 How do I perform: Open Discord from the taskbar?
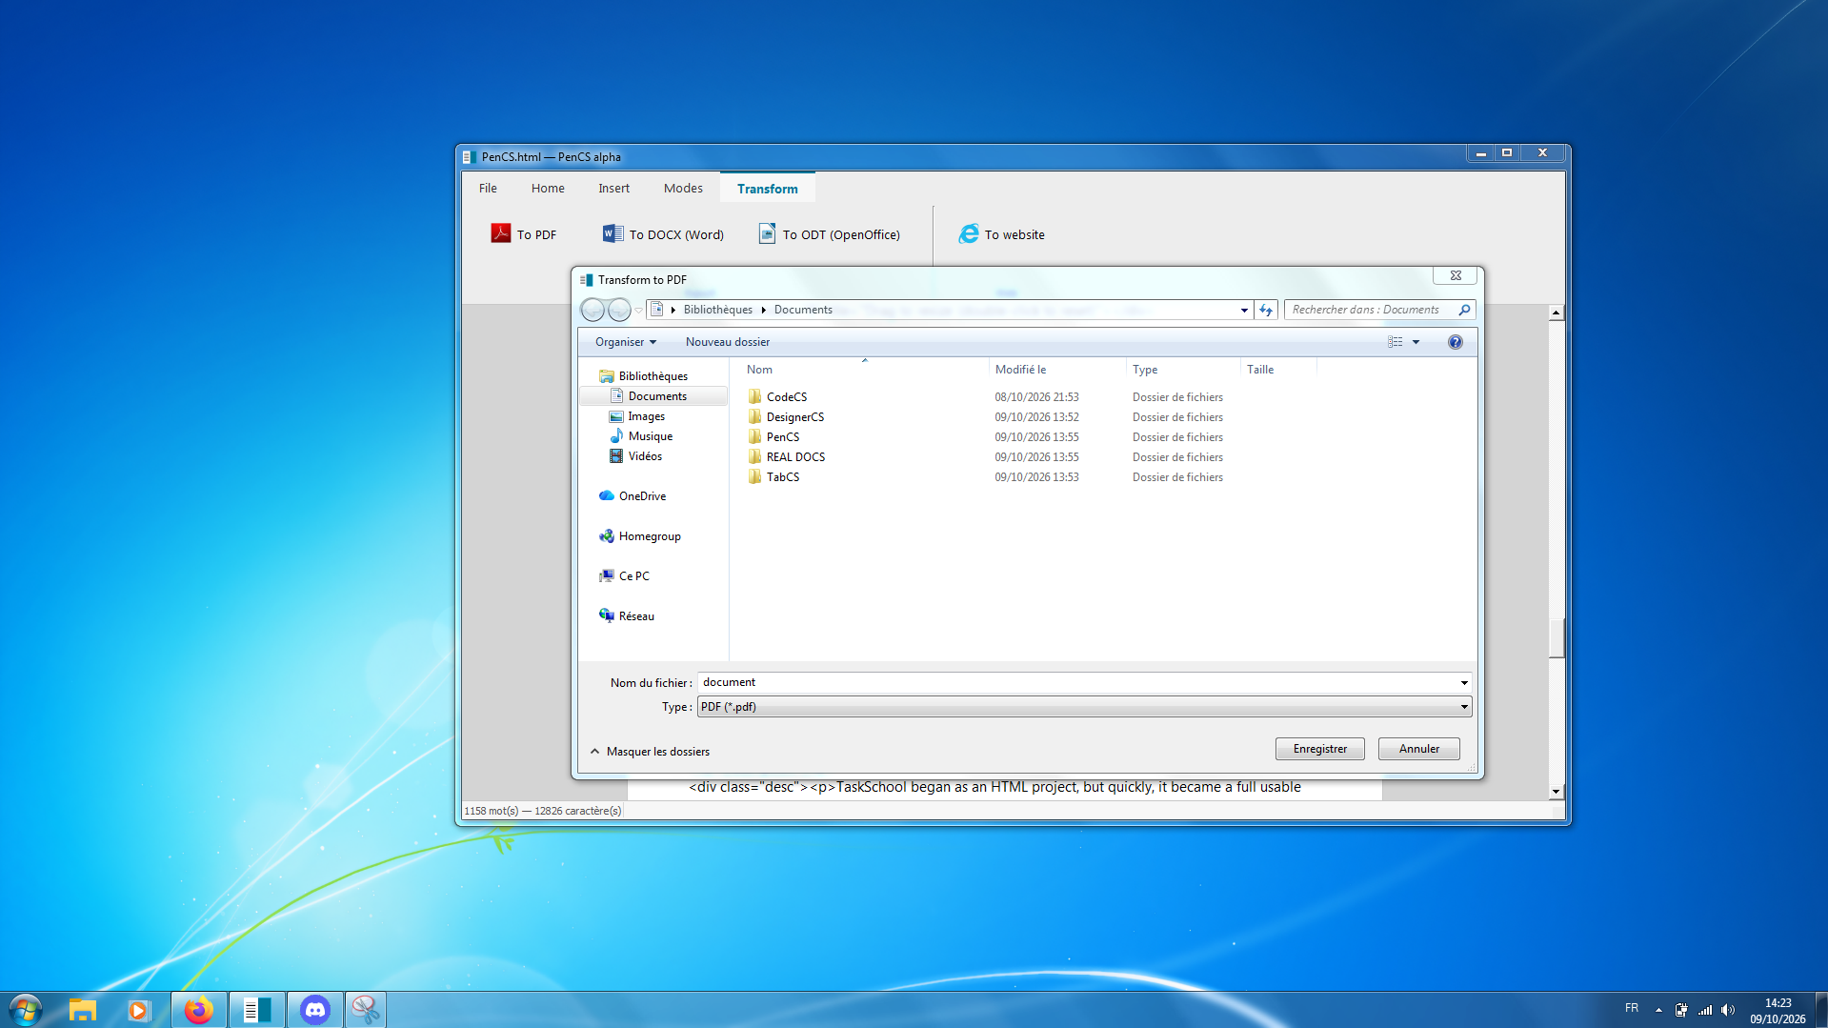(314, 1010)
